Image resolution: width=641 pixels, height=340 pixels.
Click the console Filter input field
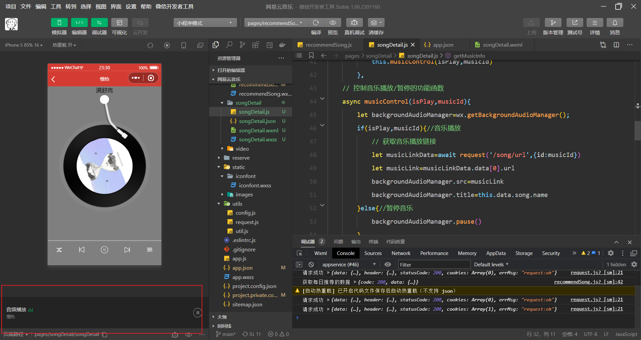(x=434, y=265)
